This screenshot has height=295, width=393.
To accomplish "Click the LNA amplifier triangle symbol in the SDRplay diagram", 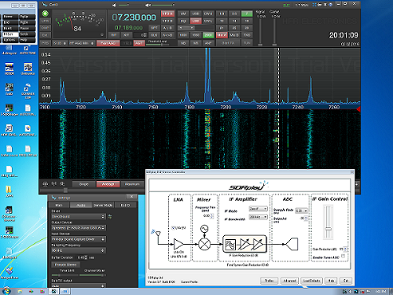I will 178,244.
